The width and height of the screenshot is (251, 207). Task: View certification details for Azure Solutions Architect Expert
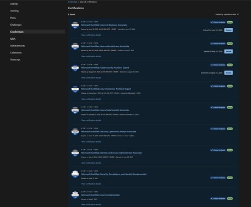coord(91,99)
